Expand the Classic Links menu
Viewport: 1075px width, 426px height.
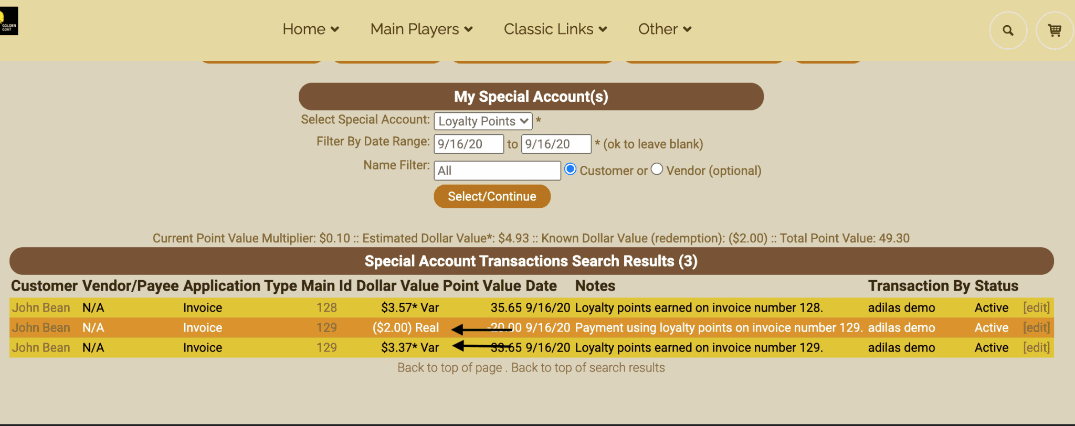tap(555, 29)
